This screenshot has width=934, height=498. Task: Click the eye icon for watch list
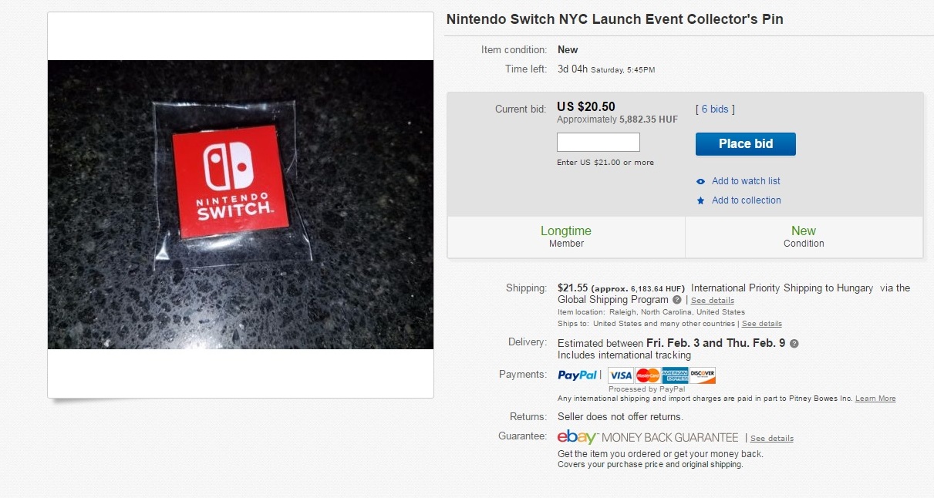pos(700,182)
